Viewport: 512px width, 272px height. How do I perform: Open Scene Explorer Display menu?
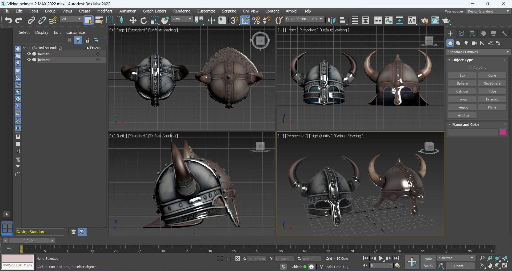(42, 32)
